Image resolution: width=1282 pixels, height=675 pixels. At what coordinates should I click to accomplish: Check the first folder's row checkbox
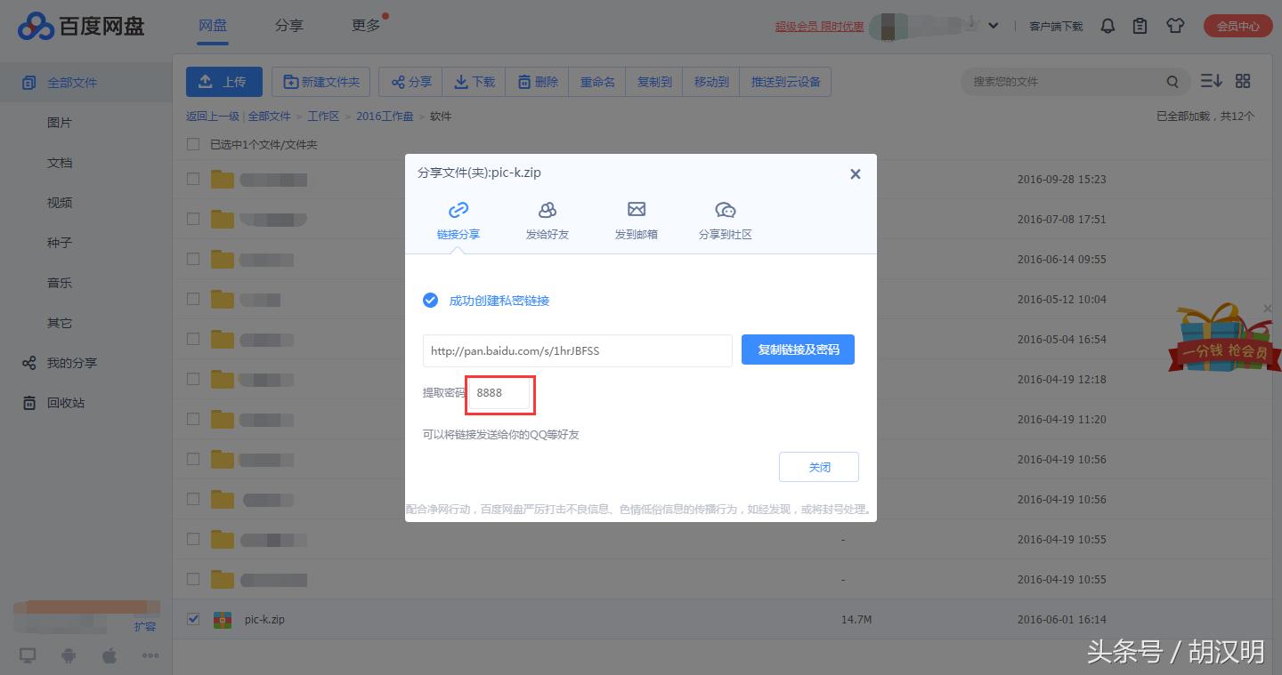[192, 178]
